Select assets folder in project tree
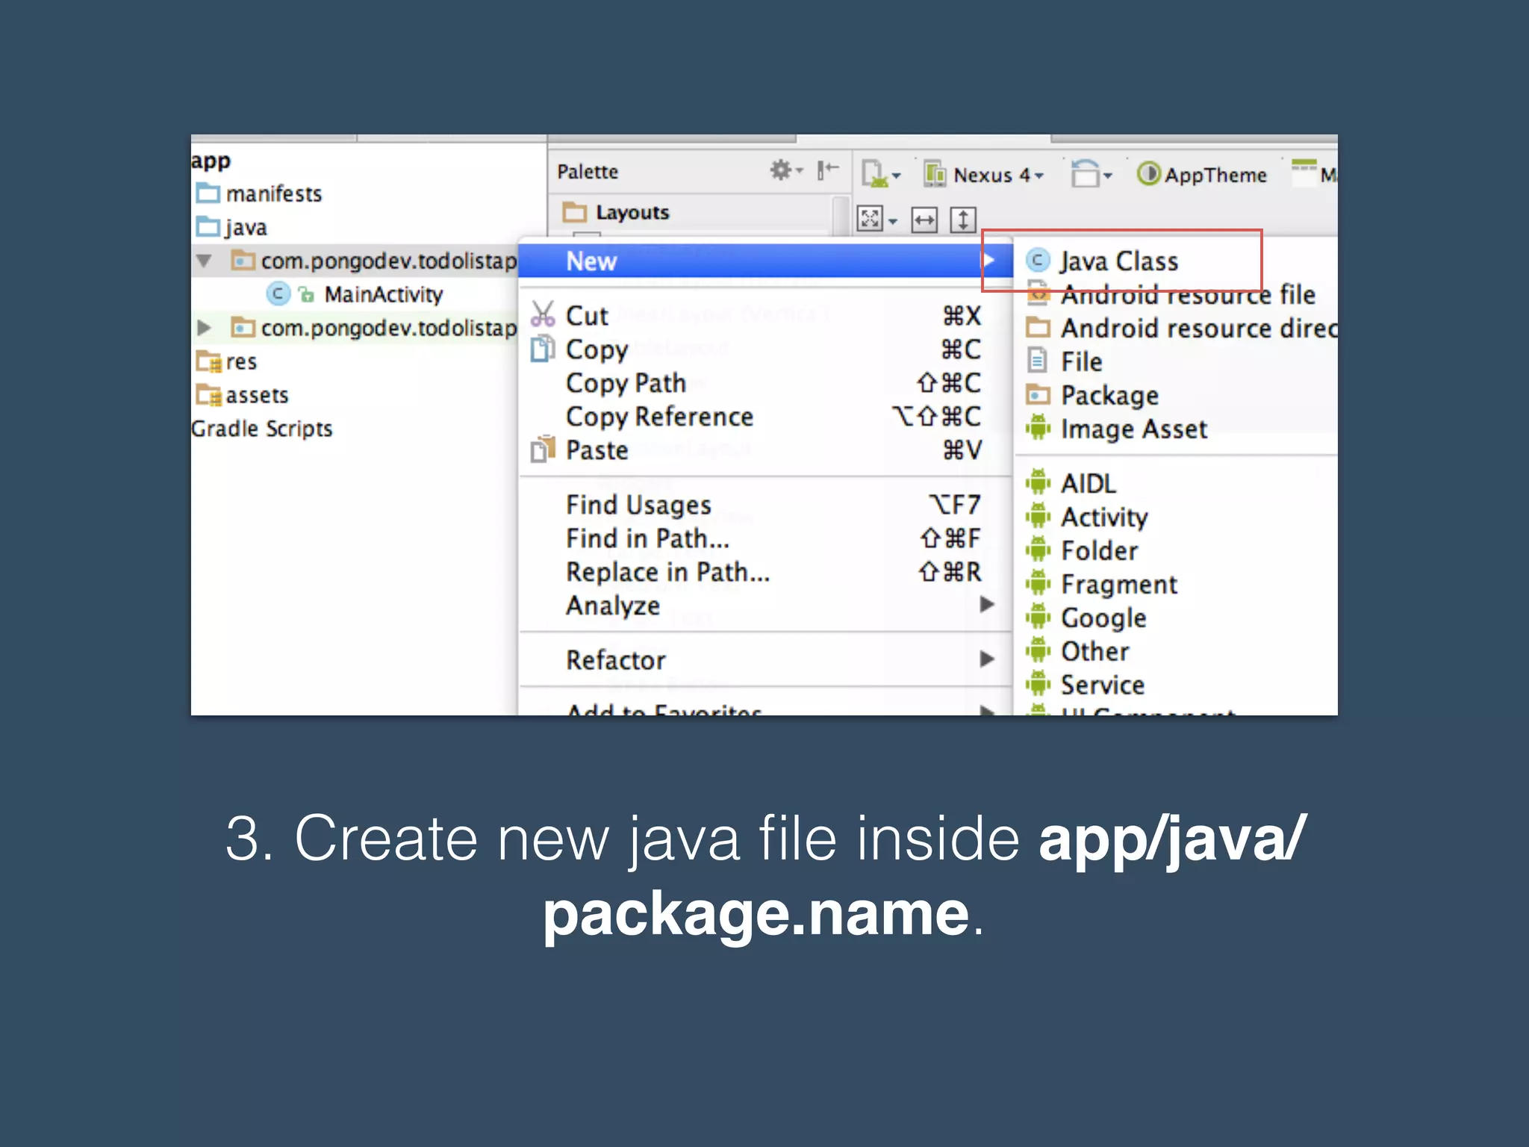This screenshot has width=1529, height=1147. [257, 395]
